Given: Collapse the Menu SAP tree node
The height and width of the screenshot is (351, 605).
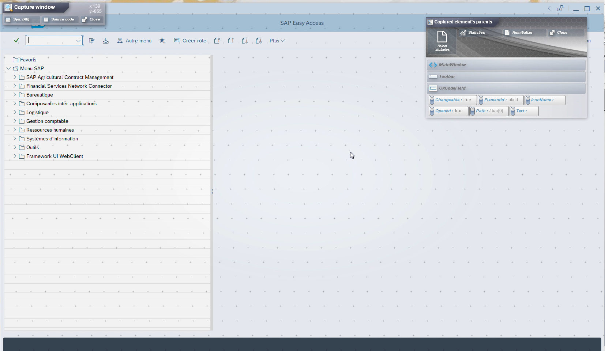Looking at the screenshot, I should (x=8, y=68).
